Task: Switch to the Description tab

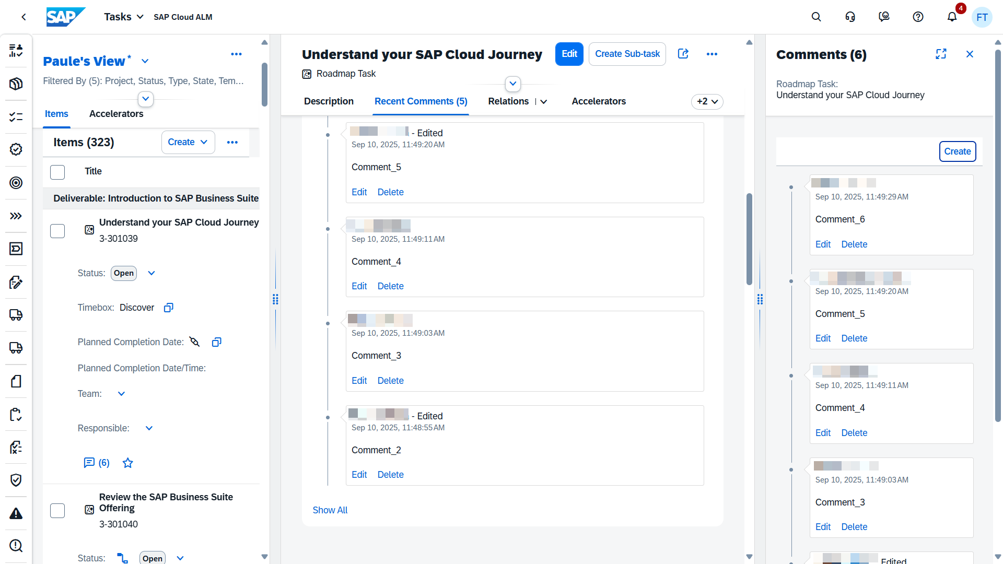Action: pyautogui.click(x=329, y=101)
